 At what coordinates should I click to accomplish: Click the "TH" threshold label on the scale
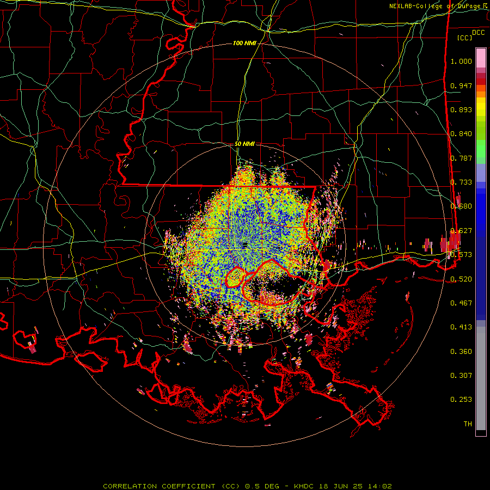click(x=468, y=424)
